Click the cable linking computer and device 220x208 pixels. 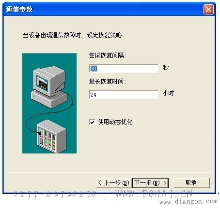48,112
